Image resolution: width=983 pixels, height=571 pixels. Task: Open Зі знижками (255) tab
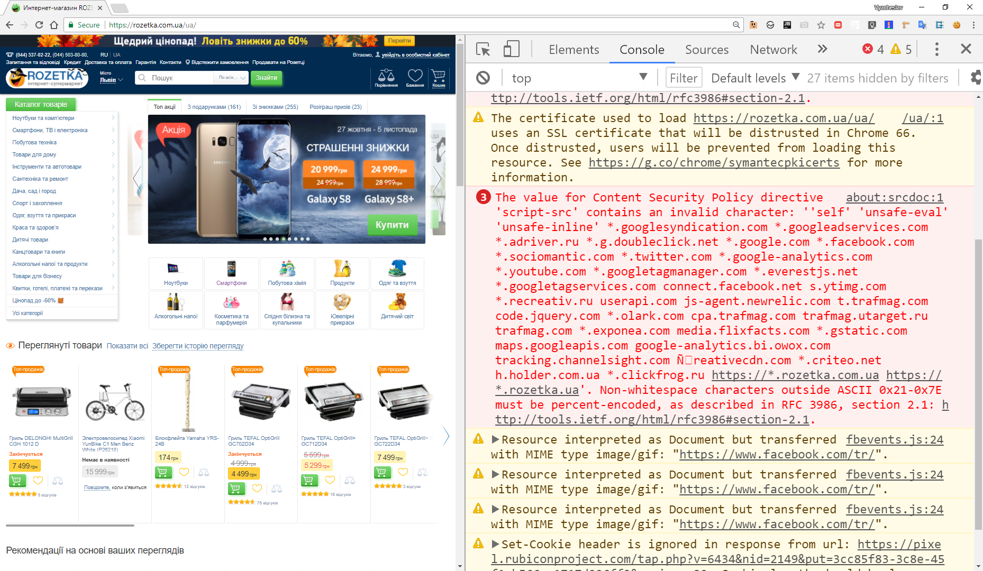pyautogui.click(x=275, y=107)
